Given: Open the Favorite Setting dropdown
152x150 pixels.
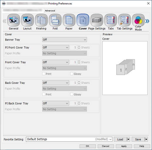Looking at the screenshot, I should tap(69, 139).
